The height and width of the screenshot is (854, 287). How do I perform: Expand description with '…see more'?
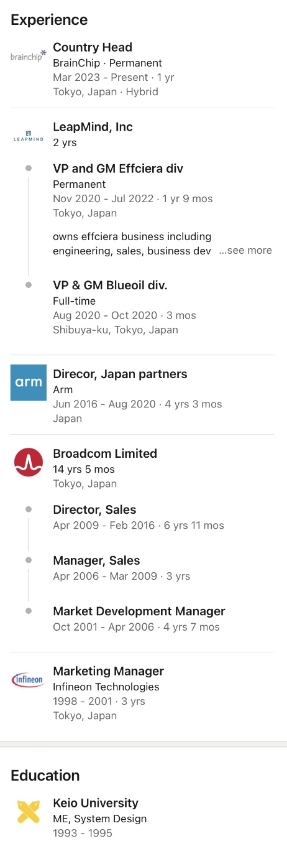(245, 251)
